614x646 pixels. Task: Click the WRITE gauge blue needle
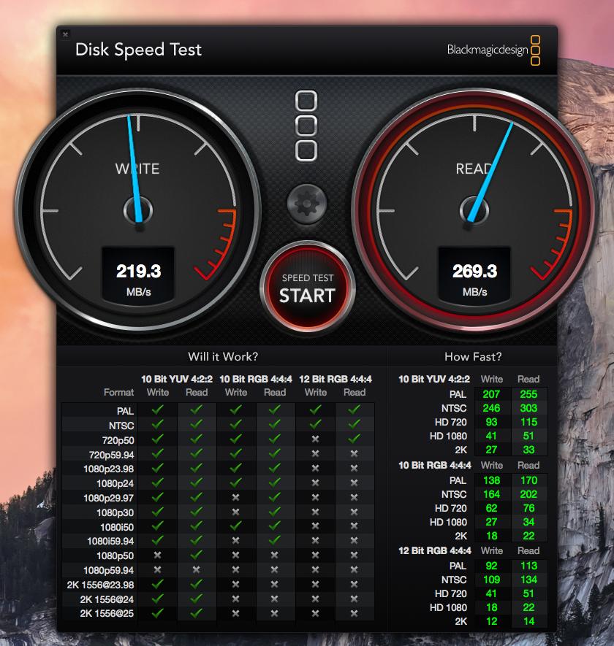pyautogui.click(x=134, y=169)
